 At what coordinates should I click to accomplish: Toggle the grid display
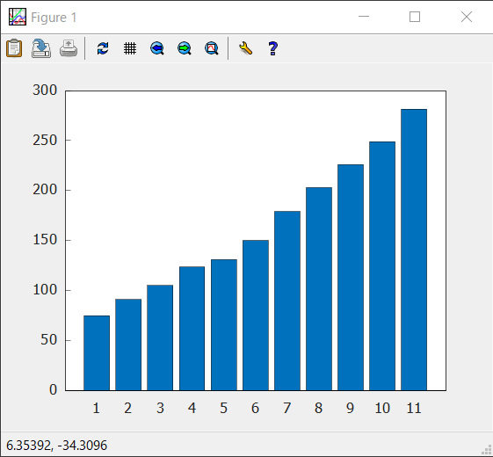click(130, 48)
